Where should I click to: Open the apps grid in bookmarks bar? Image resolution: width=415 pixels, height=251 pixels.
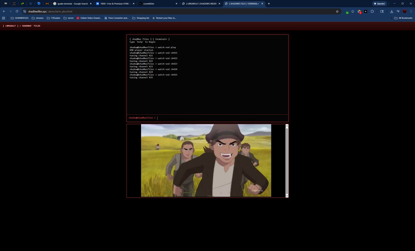[x=4, y=18]
